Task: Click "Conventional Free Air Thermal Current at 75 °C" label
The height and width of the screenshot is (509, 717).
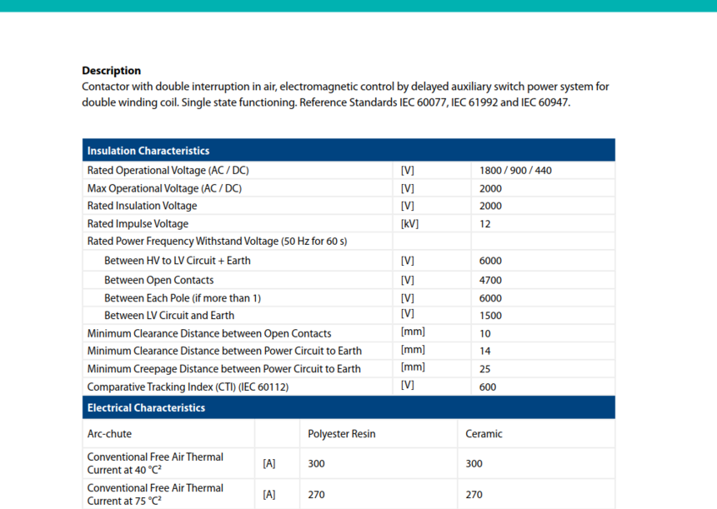Action: point(155,494)
